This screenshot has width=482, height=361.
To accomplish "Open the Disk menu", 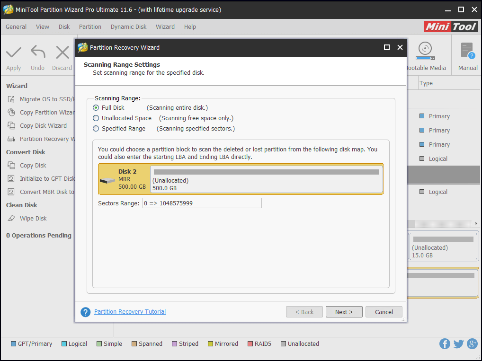I will click(x=64, y=26).
